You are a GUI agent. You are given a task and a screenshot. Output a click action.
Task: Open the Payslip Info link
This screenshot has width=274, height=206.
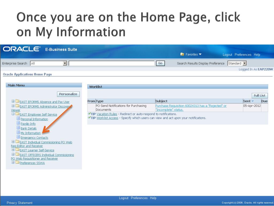click(28, 124)
